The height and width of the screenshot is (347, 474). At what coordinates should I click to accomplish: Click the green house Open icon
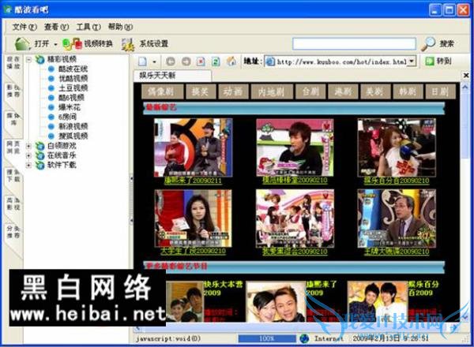[22, 44]
